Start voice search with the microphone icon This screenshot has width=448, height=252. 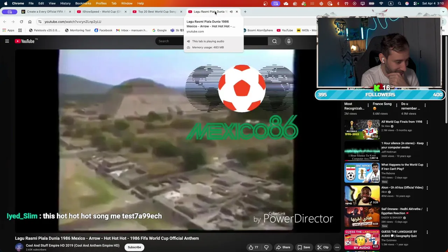click(x=289, y=41)
